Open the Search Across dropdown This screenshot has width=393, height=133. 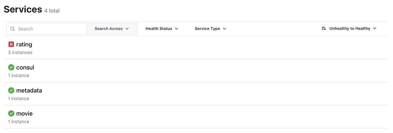coord(112,29)
